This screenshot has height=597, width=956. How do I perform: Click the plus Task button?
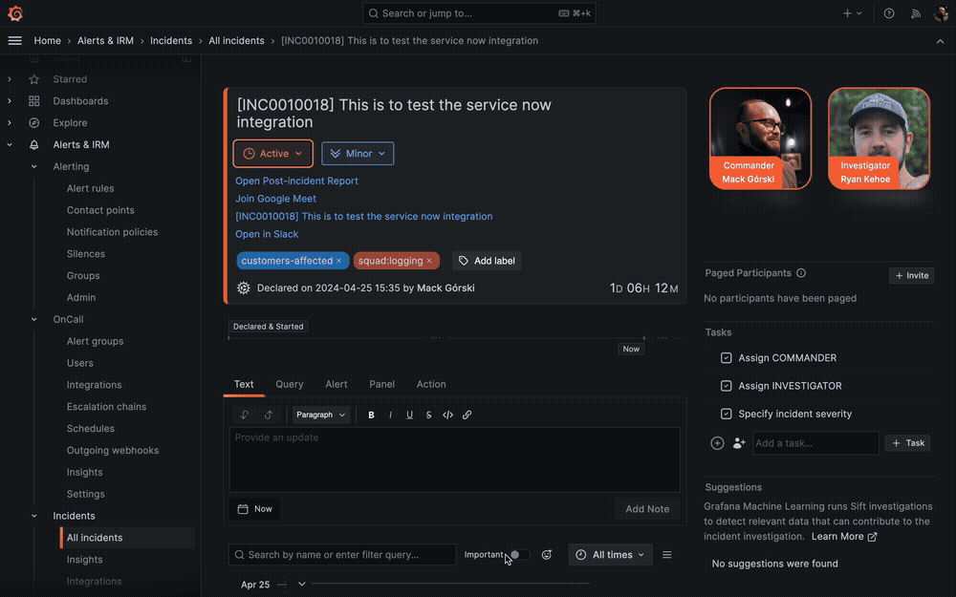point(908,443)
